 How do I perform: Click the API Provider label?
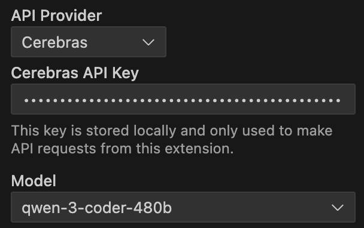coord(56,16)
